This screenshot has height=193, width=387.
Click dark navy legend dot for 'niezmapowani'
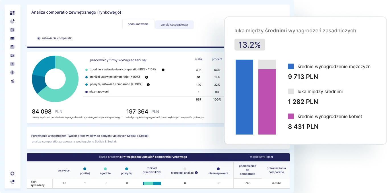coord(87,92)
